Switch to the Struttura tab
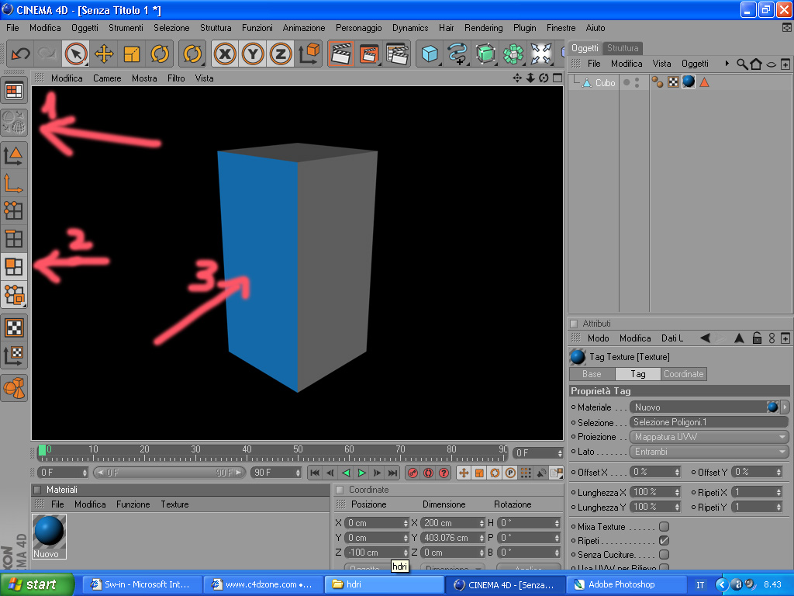 tap(623, 48)
